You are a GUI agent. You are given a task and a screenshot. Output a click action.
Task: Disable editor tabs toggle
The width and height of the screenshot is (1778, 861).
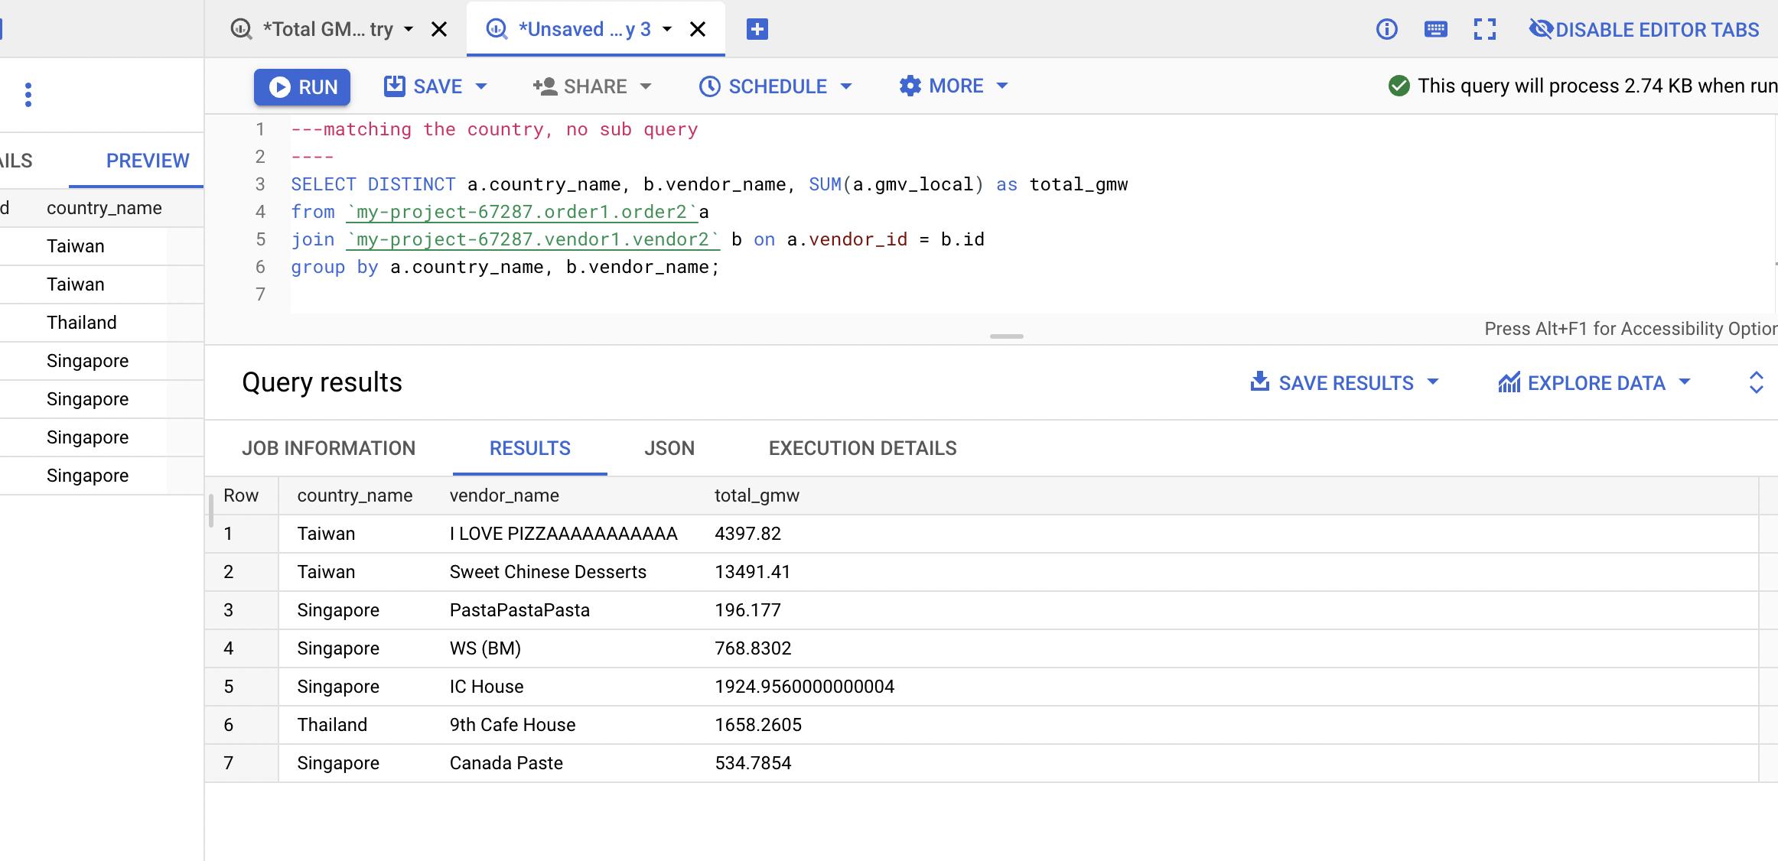(1644, 30)
